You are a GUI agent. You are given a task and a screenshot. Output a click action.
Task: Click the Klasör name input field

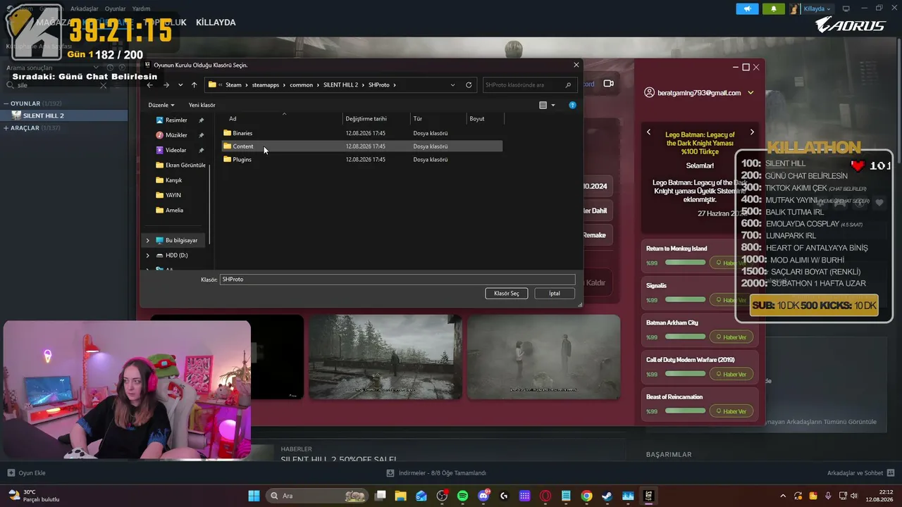(397, 280)
